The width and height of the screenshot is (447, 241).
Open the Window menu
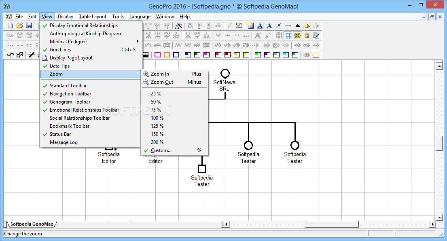[165, 17]
